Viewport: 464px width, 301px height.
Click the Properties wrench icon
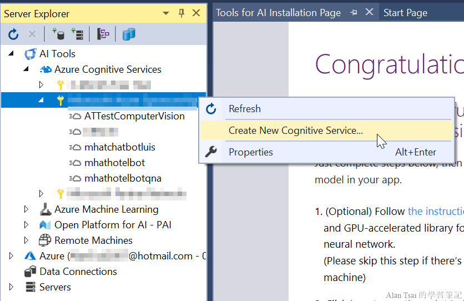tap(211, 152)
